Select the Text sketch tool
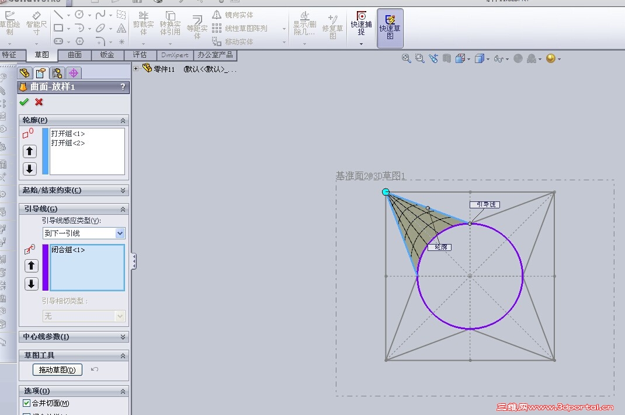The height and width of the screenshot is (415, 625). pyautogui.click(x=121, y=28)
